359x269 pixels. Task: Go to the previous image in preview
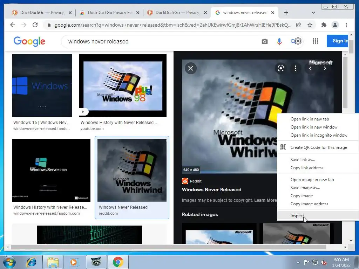310,68
